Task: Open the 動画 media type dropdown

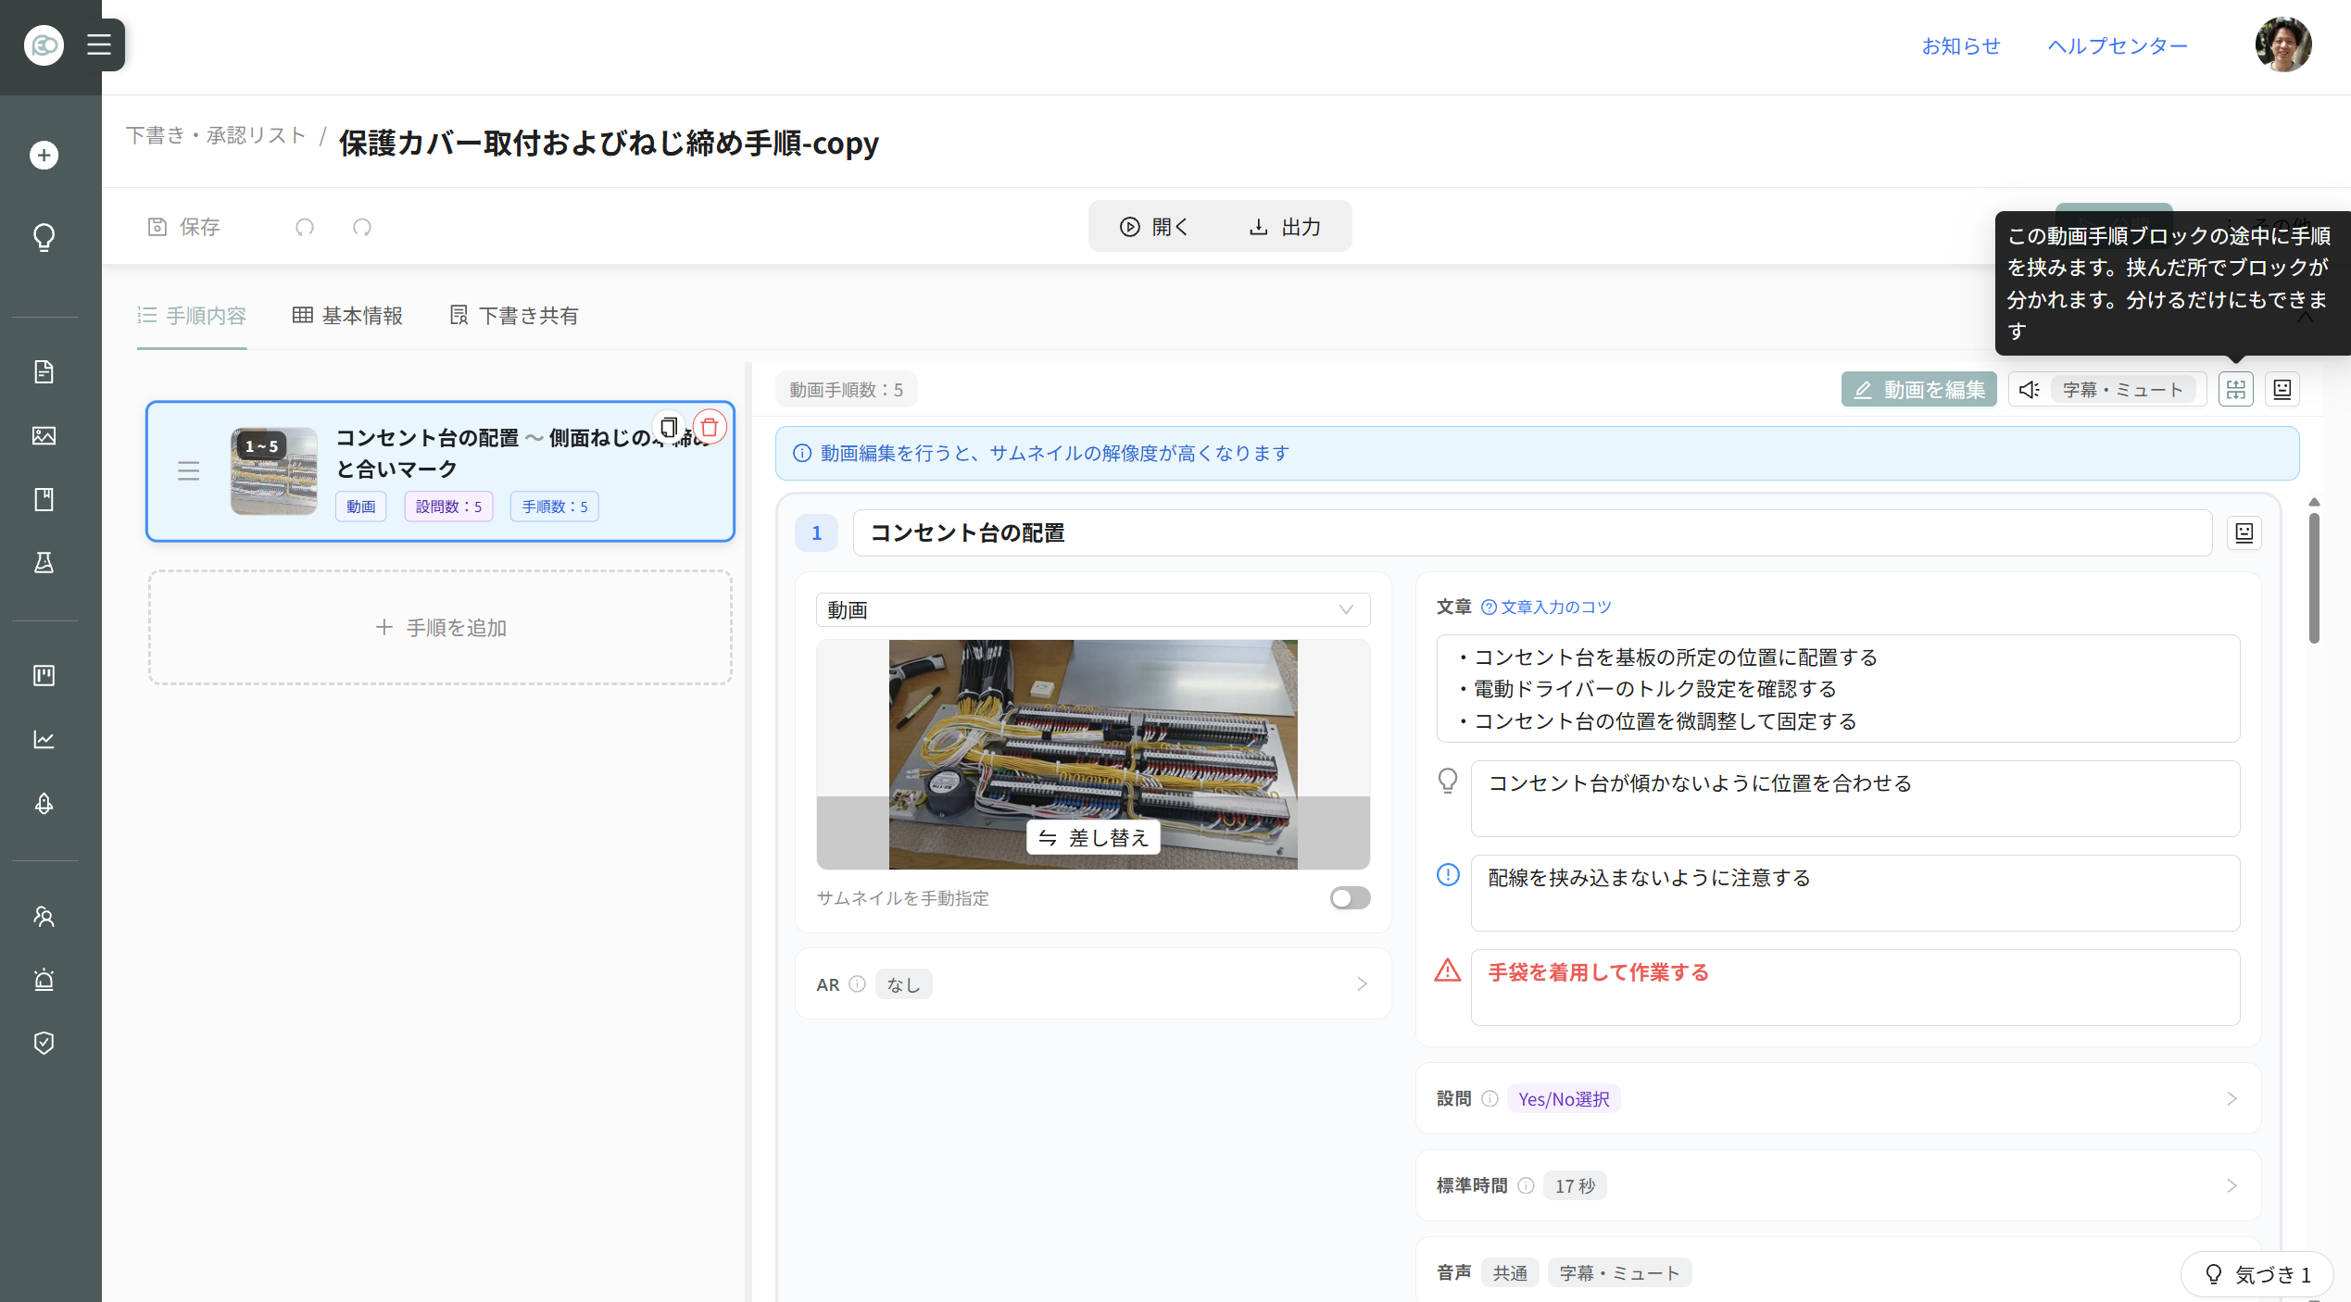Action: [1093, 609]
